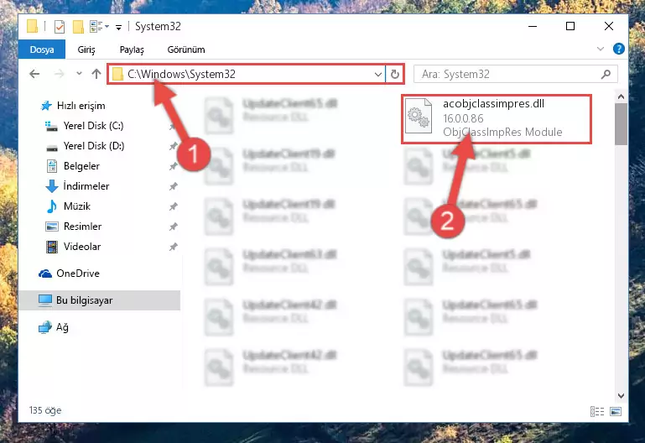Click the scrollbar down arrow
Viewport: 645px width, 443px height.
(x=622, y=395)
